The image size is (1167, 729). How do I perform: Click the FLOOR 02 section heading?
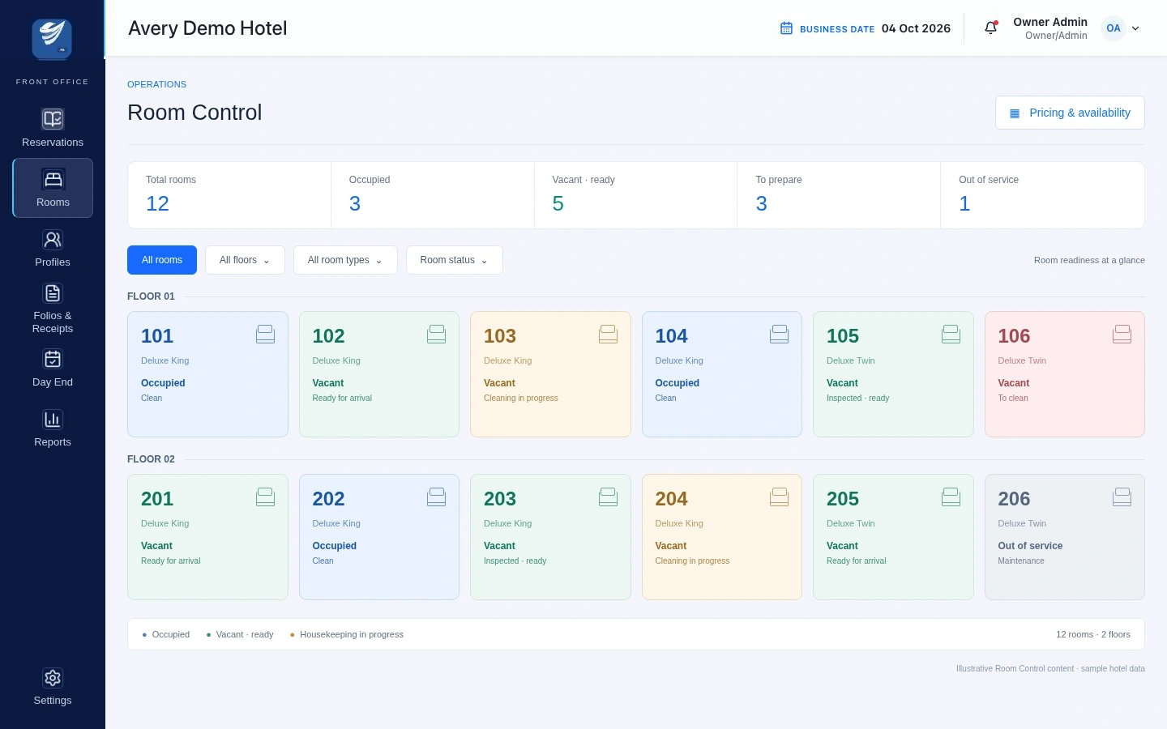pos(151,459)
